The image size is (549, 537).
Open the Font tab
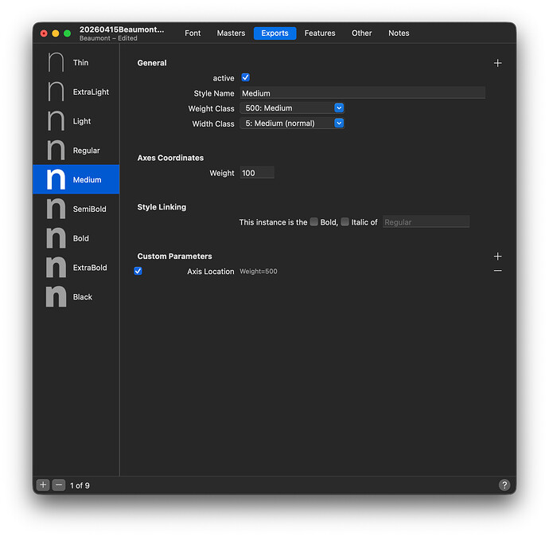193,33
